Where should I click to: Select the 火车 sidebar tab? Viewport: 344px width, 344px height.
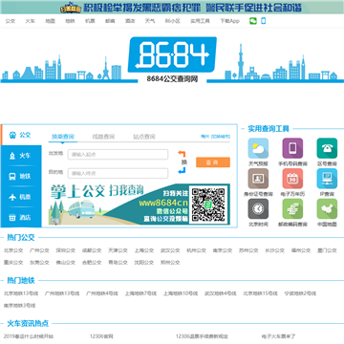21,156
